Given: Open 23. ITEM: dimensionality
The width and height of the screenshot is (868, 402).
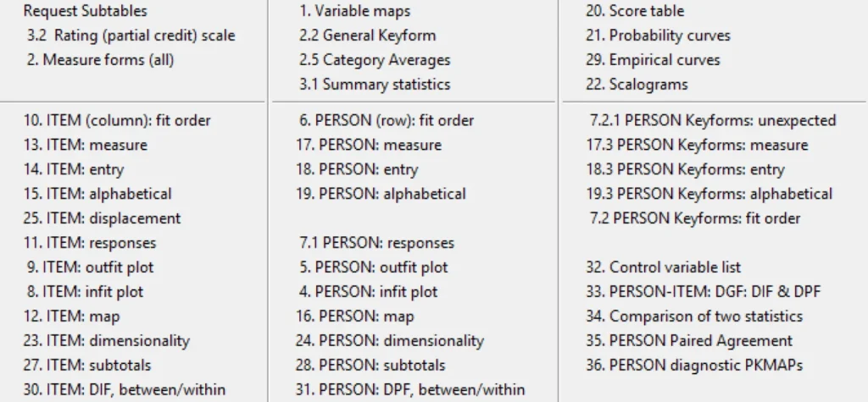Looking at the screenshot, I should [x=106, y=341].
